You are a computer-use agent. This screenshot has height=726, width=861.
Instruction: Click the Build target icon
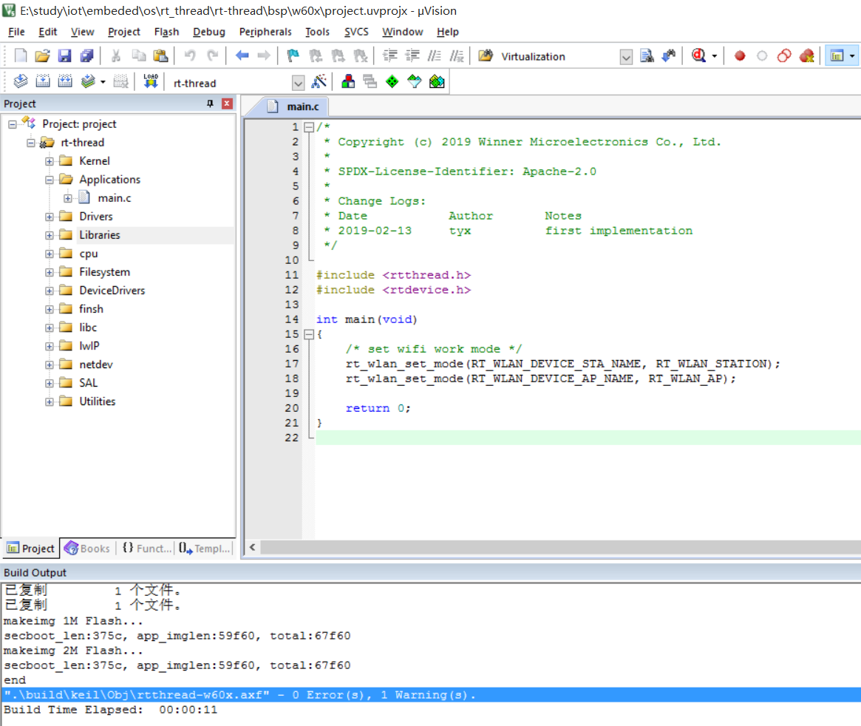43,82
